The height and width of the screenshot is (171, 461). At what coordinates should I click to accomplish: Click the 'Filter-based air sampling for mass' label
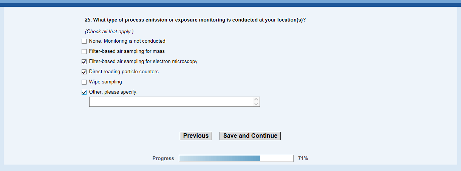[127, 51]
